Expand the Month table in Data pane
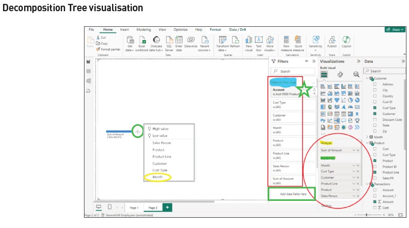Image resolution: width=409 pixels, height=228 pixels. pos(367,137)
